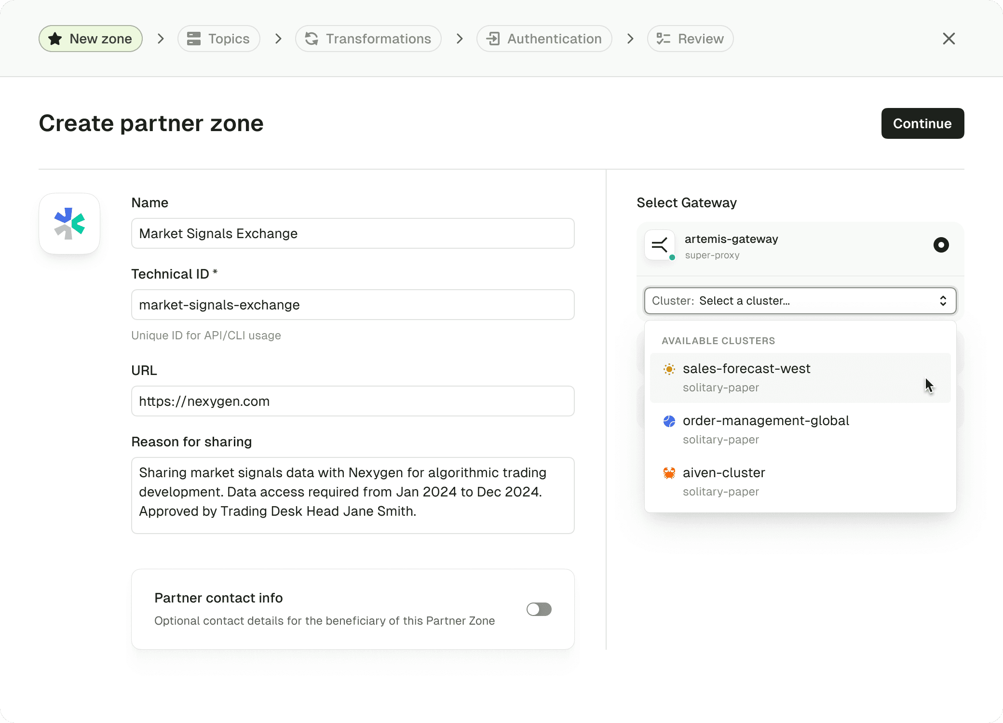
Task: Jump to the Review step
Action: (x=690, y=39)
